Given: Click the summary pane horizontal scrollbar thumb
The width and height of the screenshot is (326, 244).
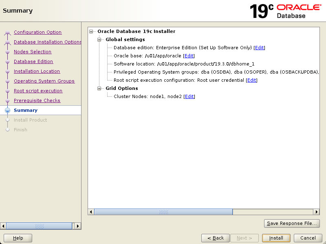Looking at the screenshot, I should point(163,212).
